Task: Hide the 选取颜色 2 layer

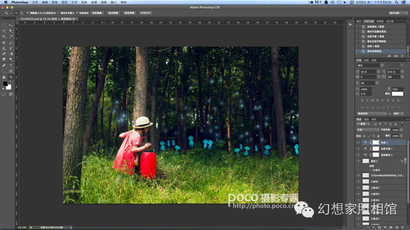Action: (x=358, y=155)
